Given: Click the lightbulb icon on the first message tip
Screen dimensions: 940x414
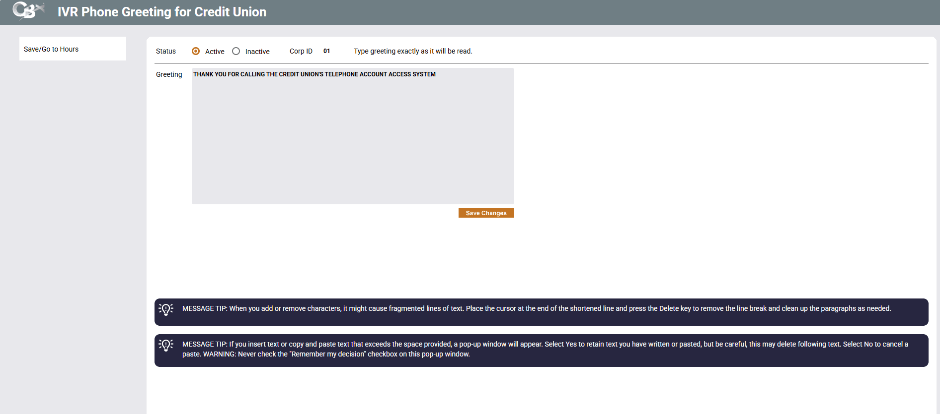Looking at the screenshot, I should 166,309.
